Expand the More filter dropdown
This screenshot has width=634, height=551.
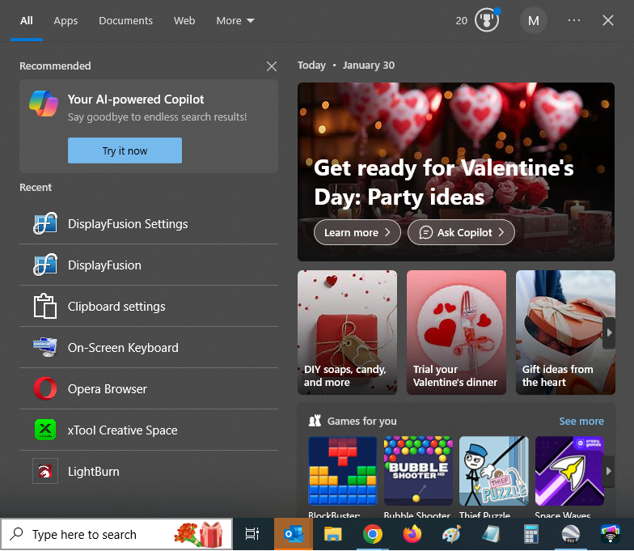pyautogui.click(x=235, y=20)
